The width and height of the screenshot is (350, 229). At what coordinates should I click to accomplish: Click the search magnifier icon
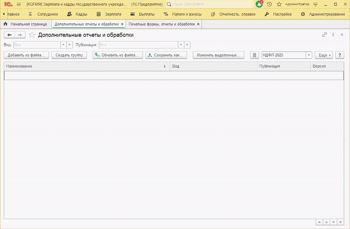click(169, 4)
